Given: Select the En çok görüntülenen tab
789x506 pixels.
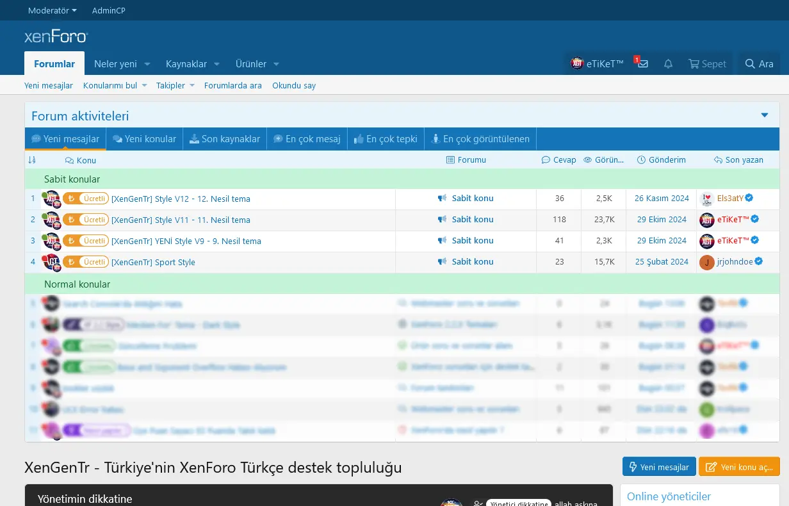Looking at the screenshot, I should click(480, 139).
